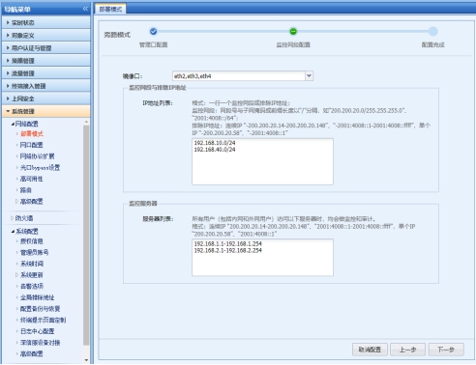
Task: Click the 配置完成 step label
Action: (433, 44)
